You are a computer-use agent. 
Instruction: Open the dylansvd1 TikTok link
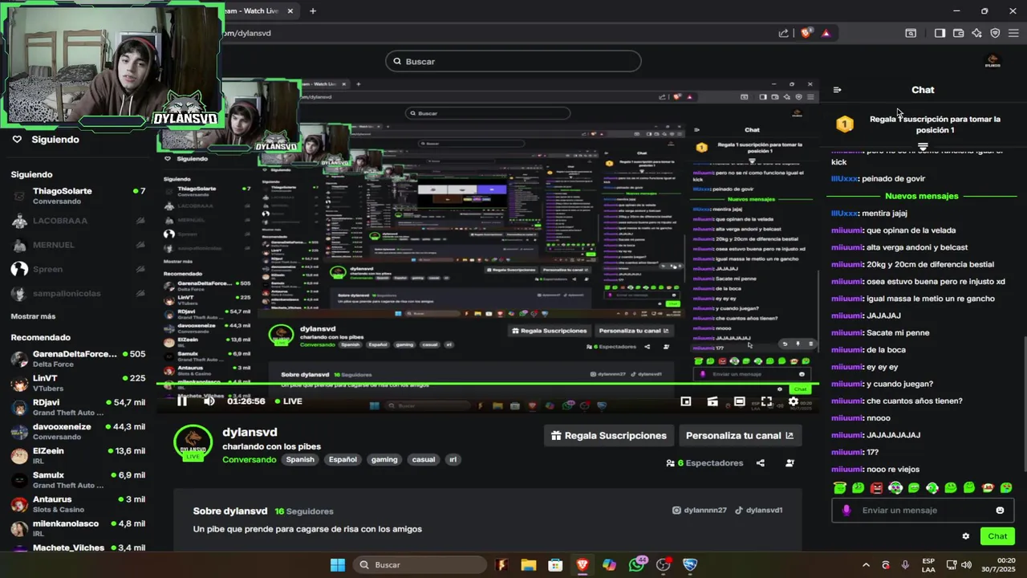tap(758, 511)
